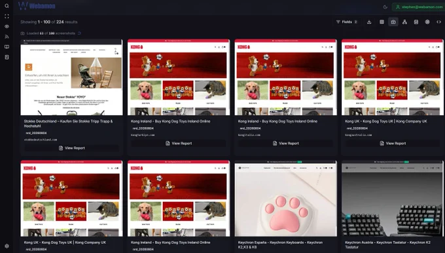Image resolution: width=445 pixels, height=253 pixels.
Task: Switch to the hierarchy graph view
Action: tap(404, 22)
